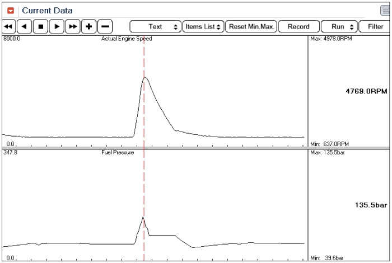Click the Filter button
The width and height of the screenshot is (392, 263).
click(375, 27)
